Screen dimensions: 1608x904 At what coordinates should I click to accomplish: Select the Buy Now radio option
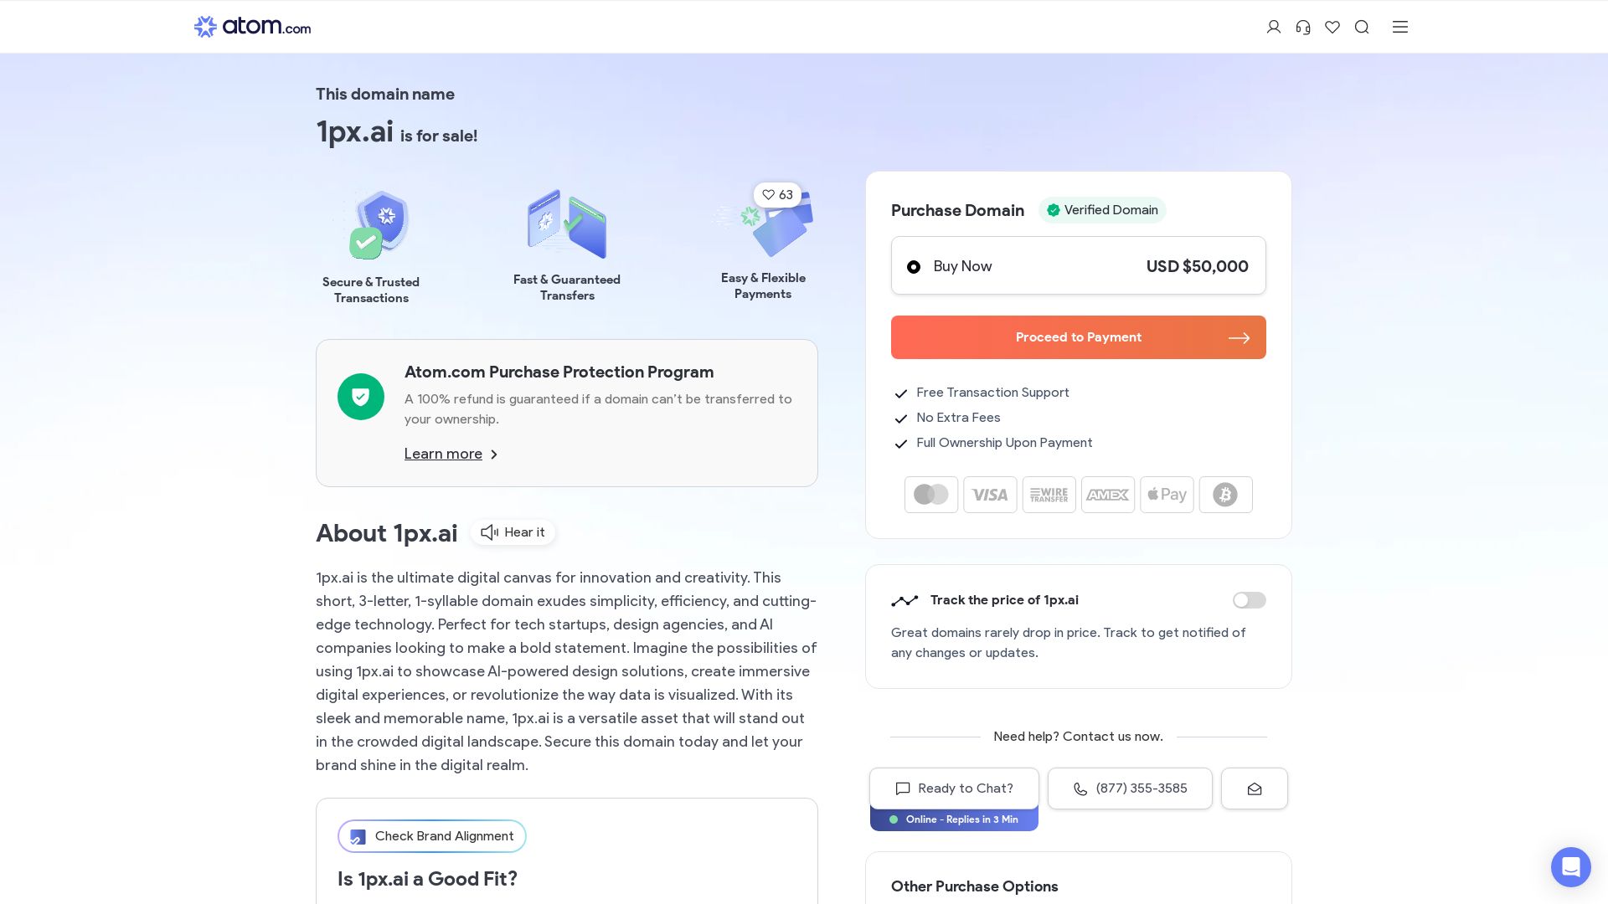coord(914,267)
